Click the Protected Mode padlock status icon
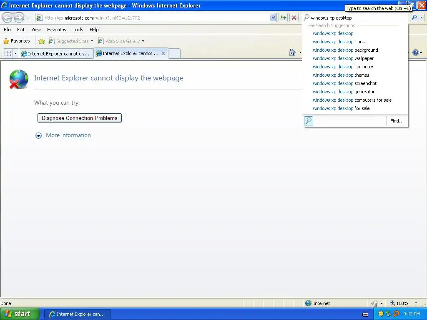This screenshot has height=320, width=427. pos(374,303)
